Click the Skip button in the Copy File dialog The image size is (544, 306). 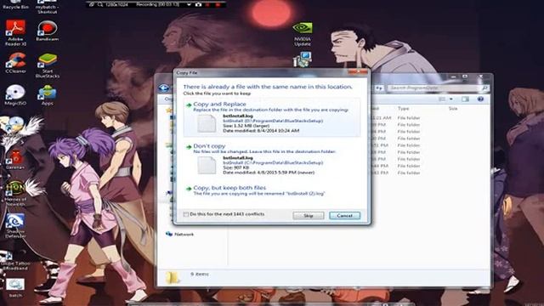coord(309,215)
